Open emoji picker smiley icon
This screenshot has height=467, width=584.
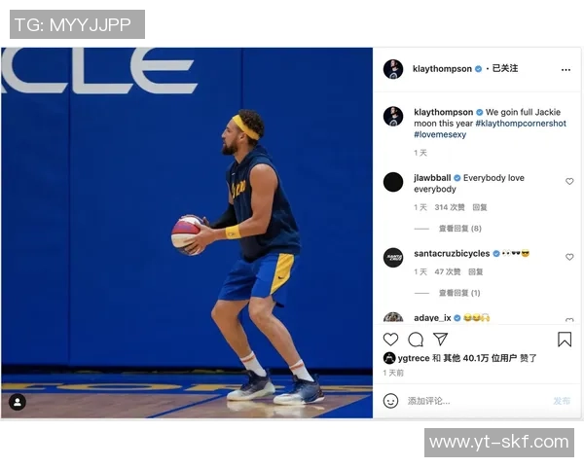click(390, 401)
